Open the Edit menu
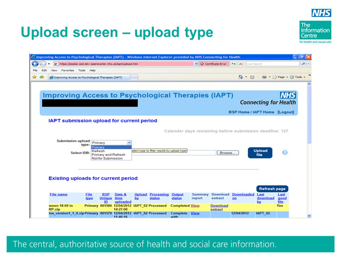The height and width of the screenshot is (256, 341). (44, 70)
